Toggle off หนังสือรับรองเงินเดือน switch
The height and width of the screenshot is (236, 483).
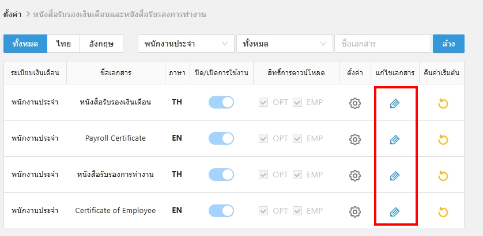point(221,102)
